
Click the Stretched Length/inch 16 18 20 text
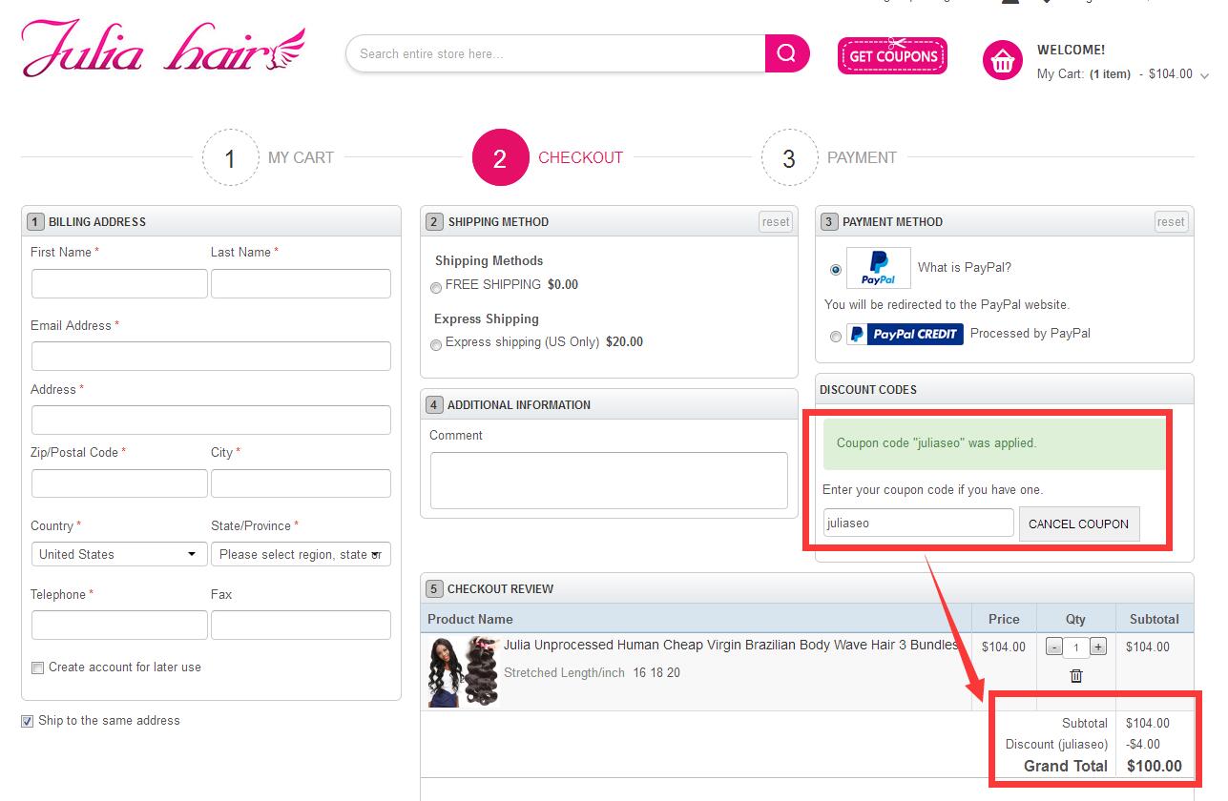[x=592, y=672]
